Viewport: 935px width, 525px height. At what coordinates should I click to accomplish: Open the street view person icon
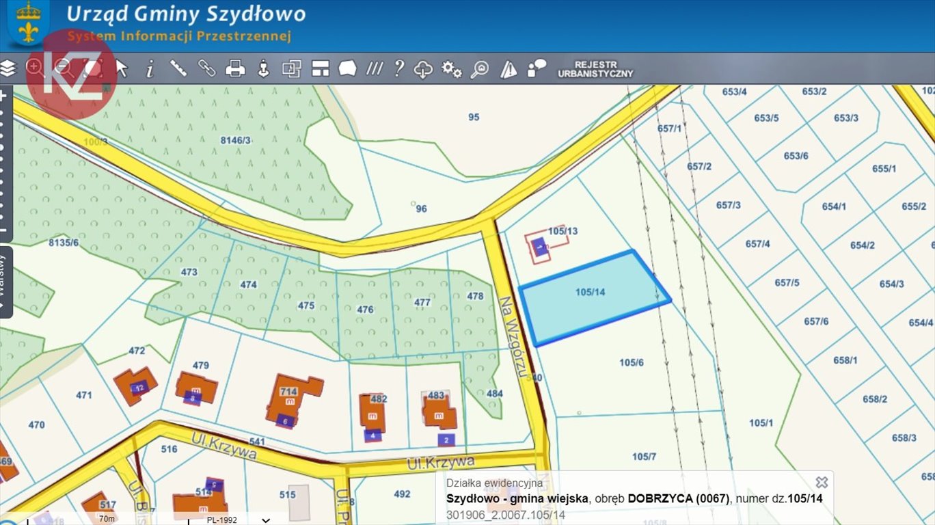click(263, 68)
